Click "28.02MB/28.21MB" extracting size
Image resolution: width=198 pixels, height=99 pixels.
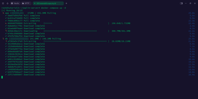[x=121, y=41]
